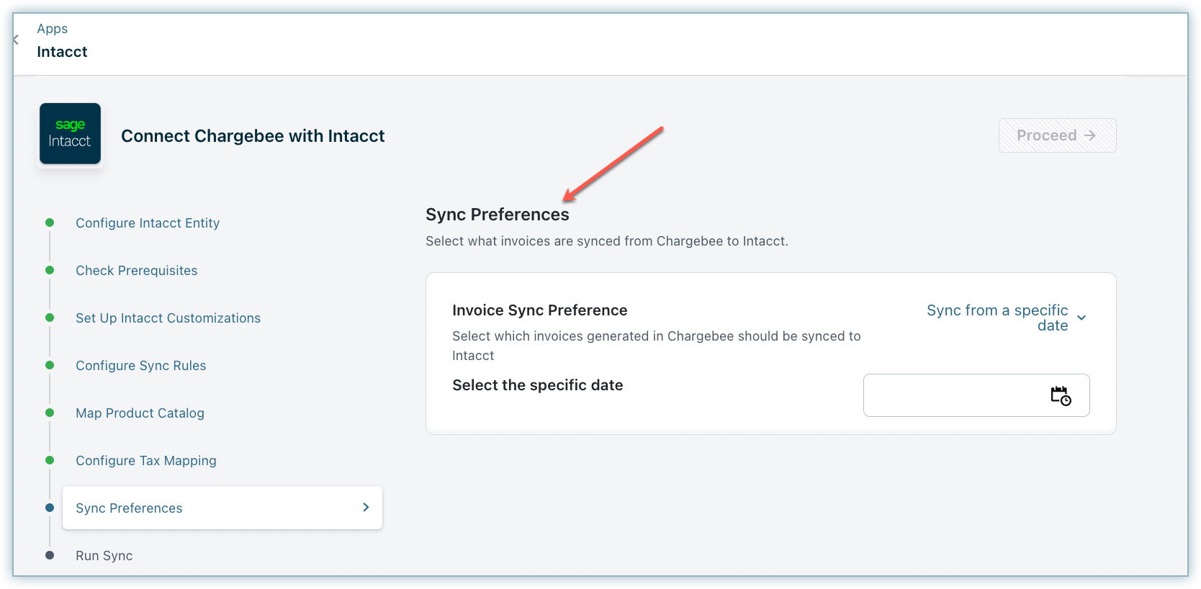Click green status dot beside Map Product Catalog
This screenshot has width=1201, height=589.
click(50, 413)
